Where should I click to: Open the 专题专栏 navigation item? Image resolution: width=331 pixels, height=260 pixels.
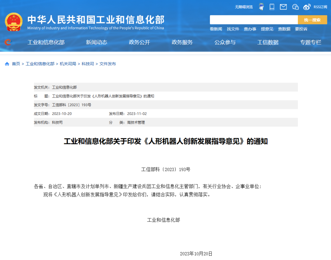point(310,43)
